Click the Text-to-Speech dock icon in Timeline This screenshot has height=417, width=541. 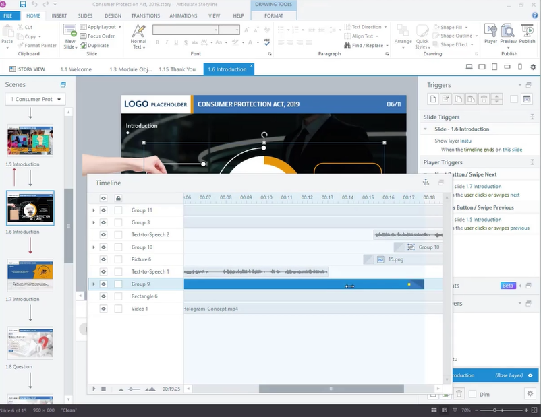click(426, 183)
